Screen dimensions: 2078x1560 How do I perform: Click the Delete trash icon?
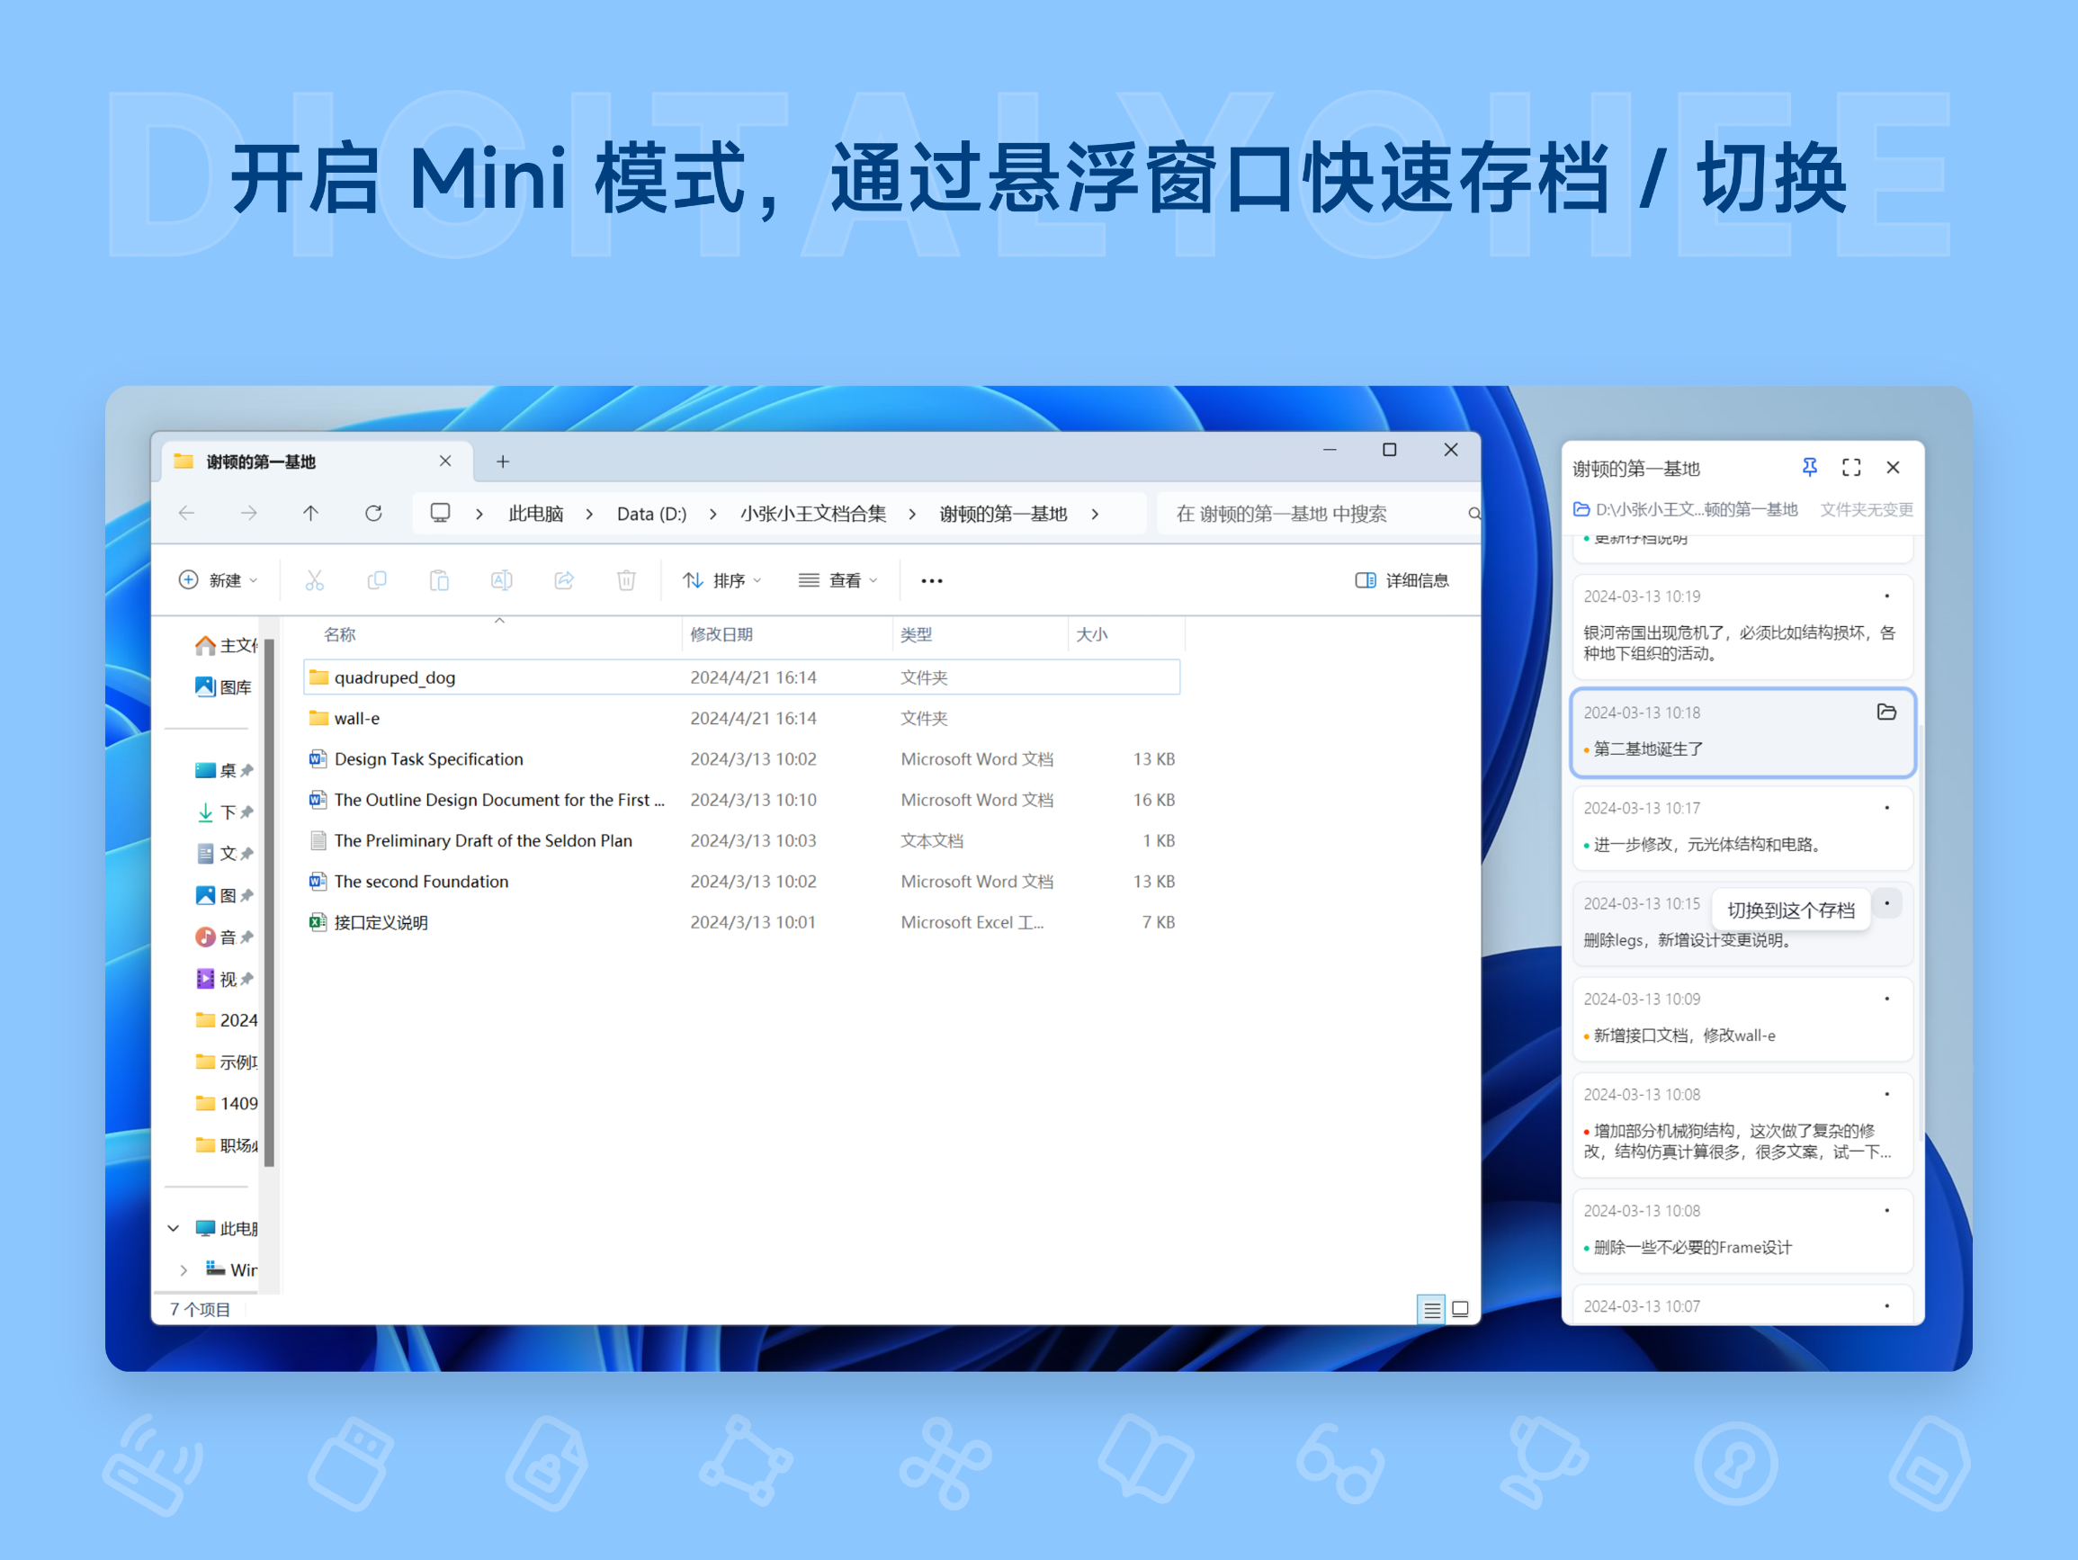pos(628,581)
